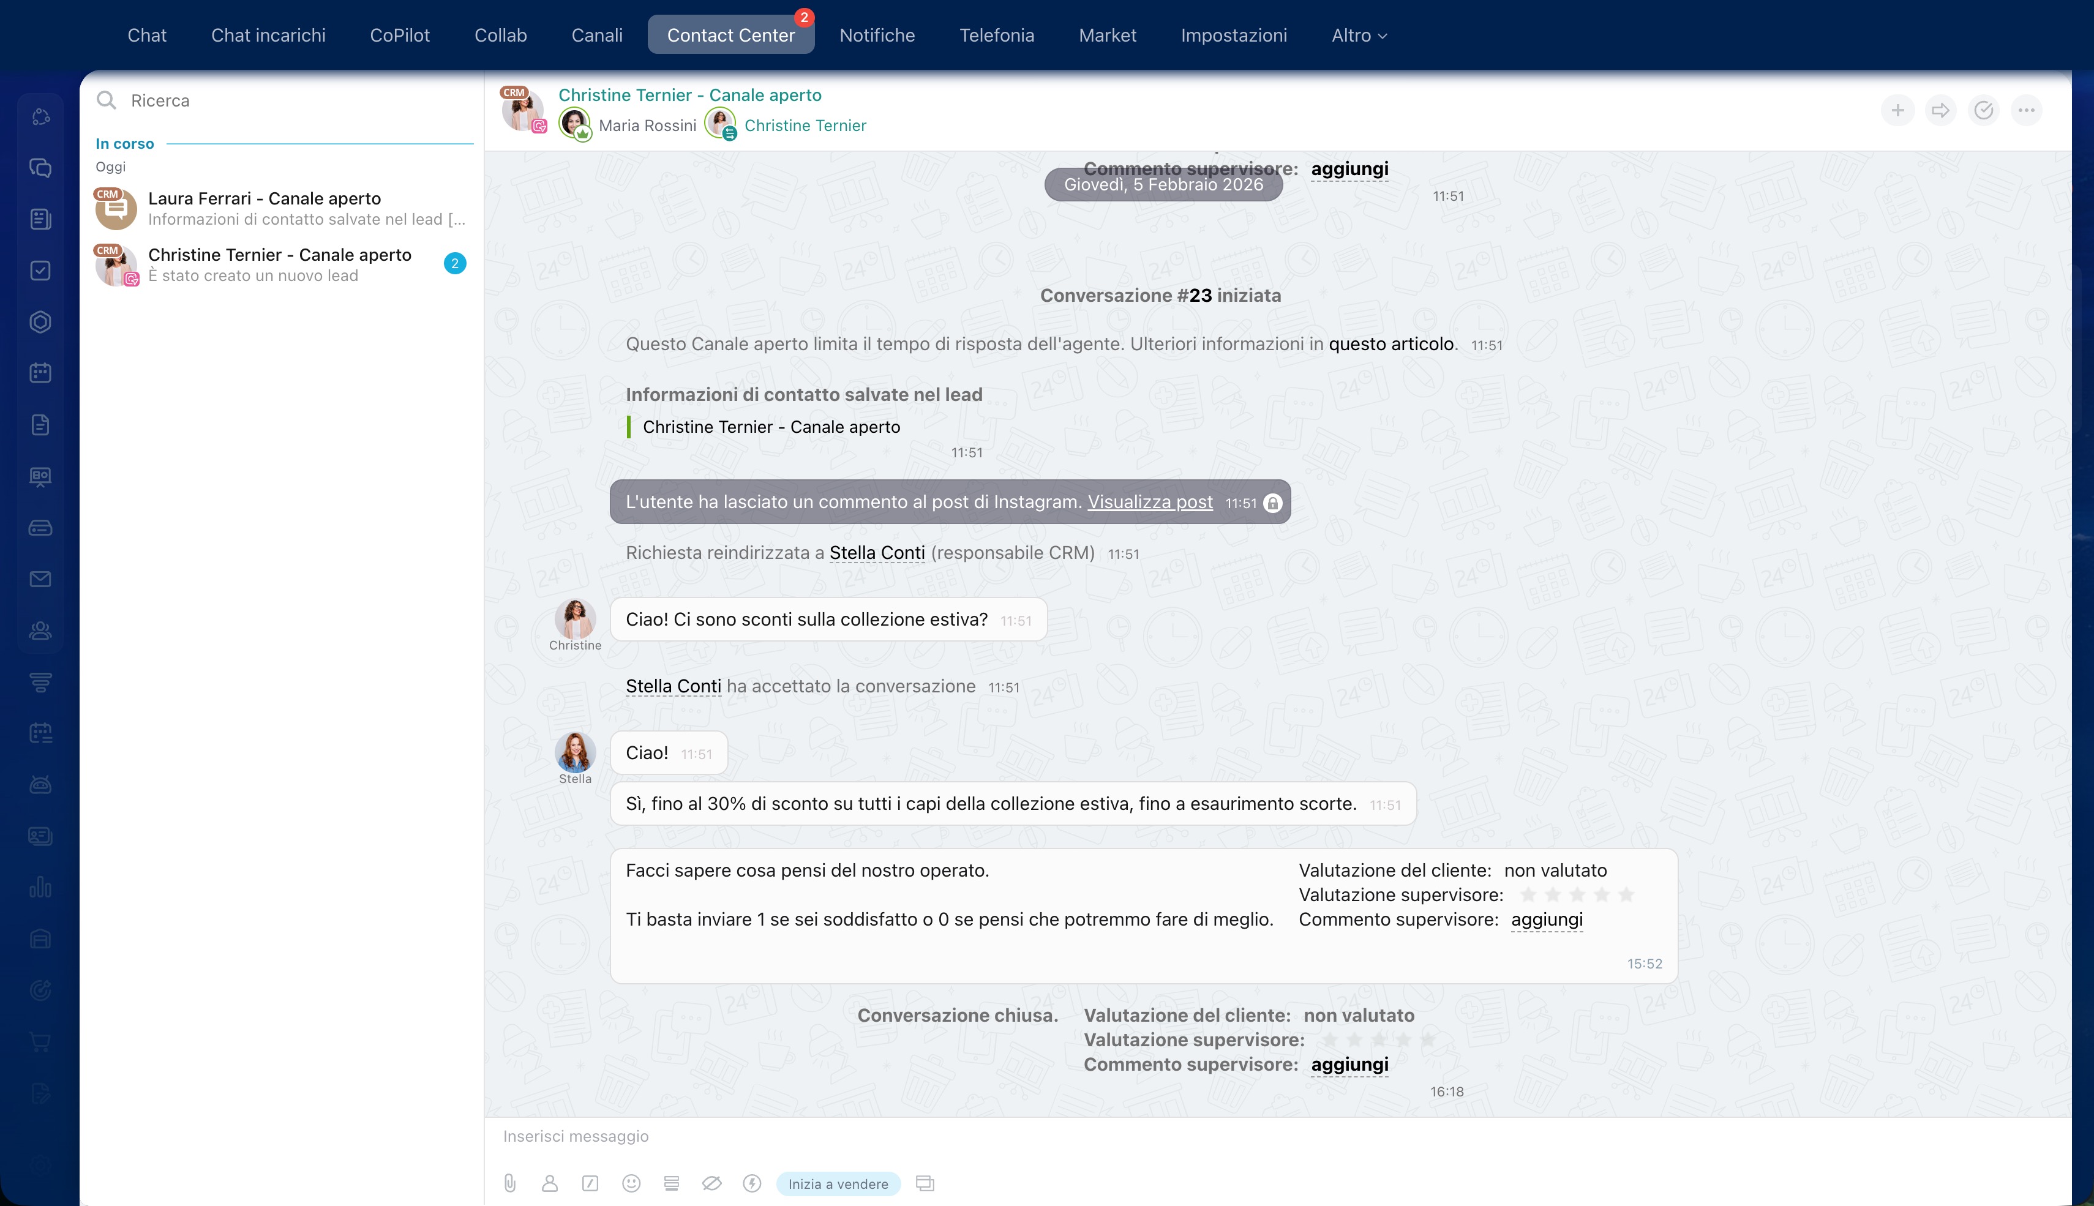This screenshot has width=2094, height=1206.
Task: Open the CoPilot tab
Action: pos(399,36)
